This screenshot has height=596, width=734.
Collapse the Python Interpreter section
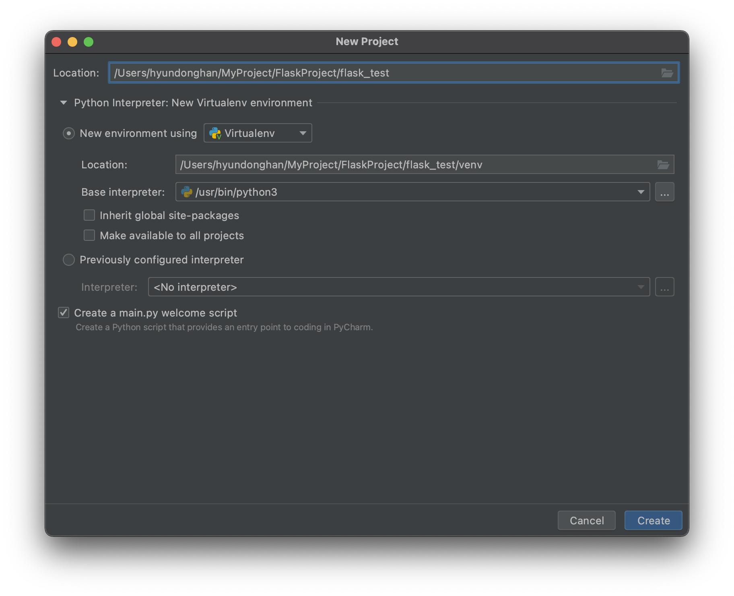[63, 103]
